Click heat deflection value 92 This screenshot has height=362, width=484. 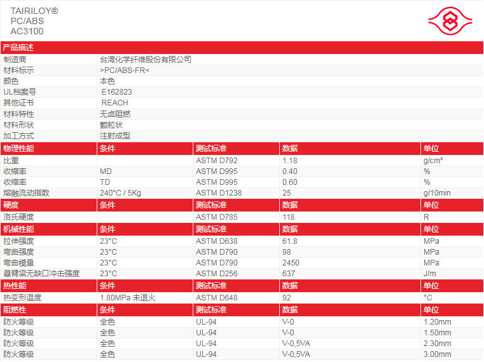point(286,297)
